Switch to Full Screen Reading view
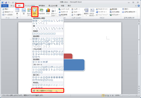141x98 pixels. pos(106,96)
